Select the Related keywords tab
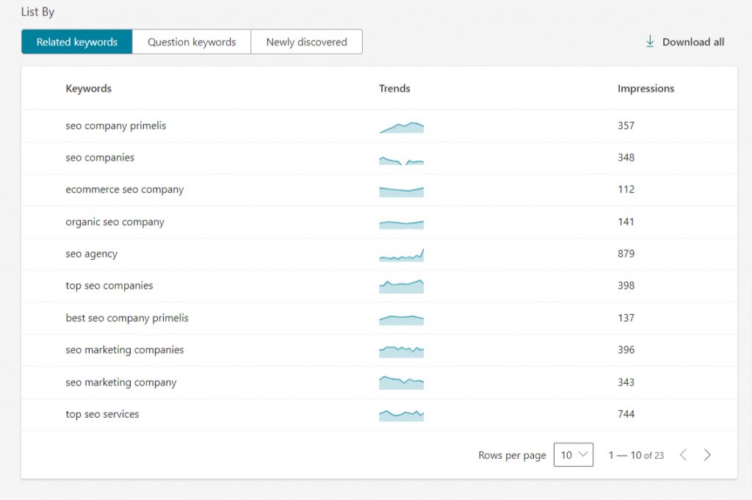Image resolution: width=752 pixels, height=500 pixels. 77,42
